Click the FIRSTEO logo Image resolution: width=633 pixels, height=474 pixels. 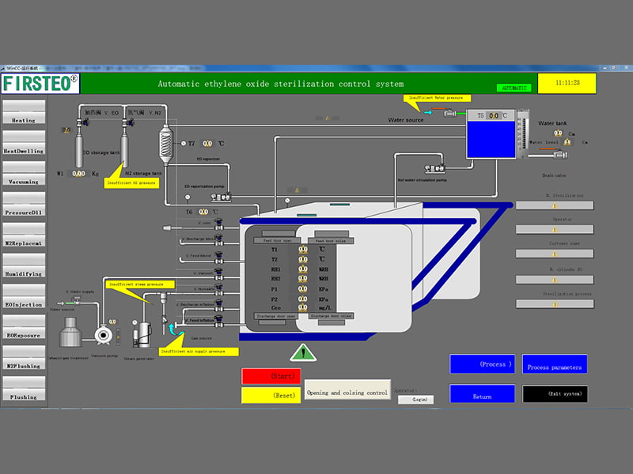(40, 84)
